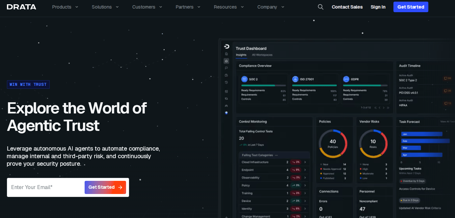Viewport: 455px width, 218px height.
Task: Click the Needs Approval legend item
Action: (x=333, y=169)
